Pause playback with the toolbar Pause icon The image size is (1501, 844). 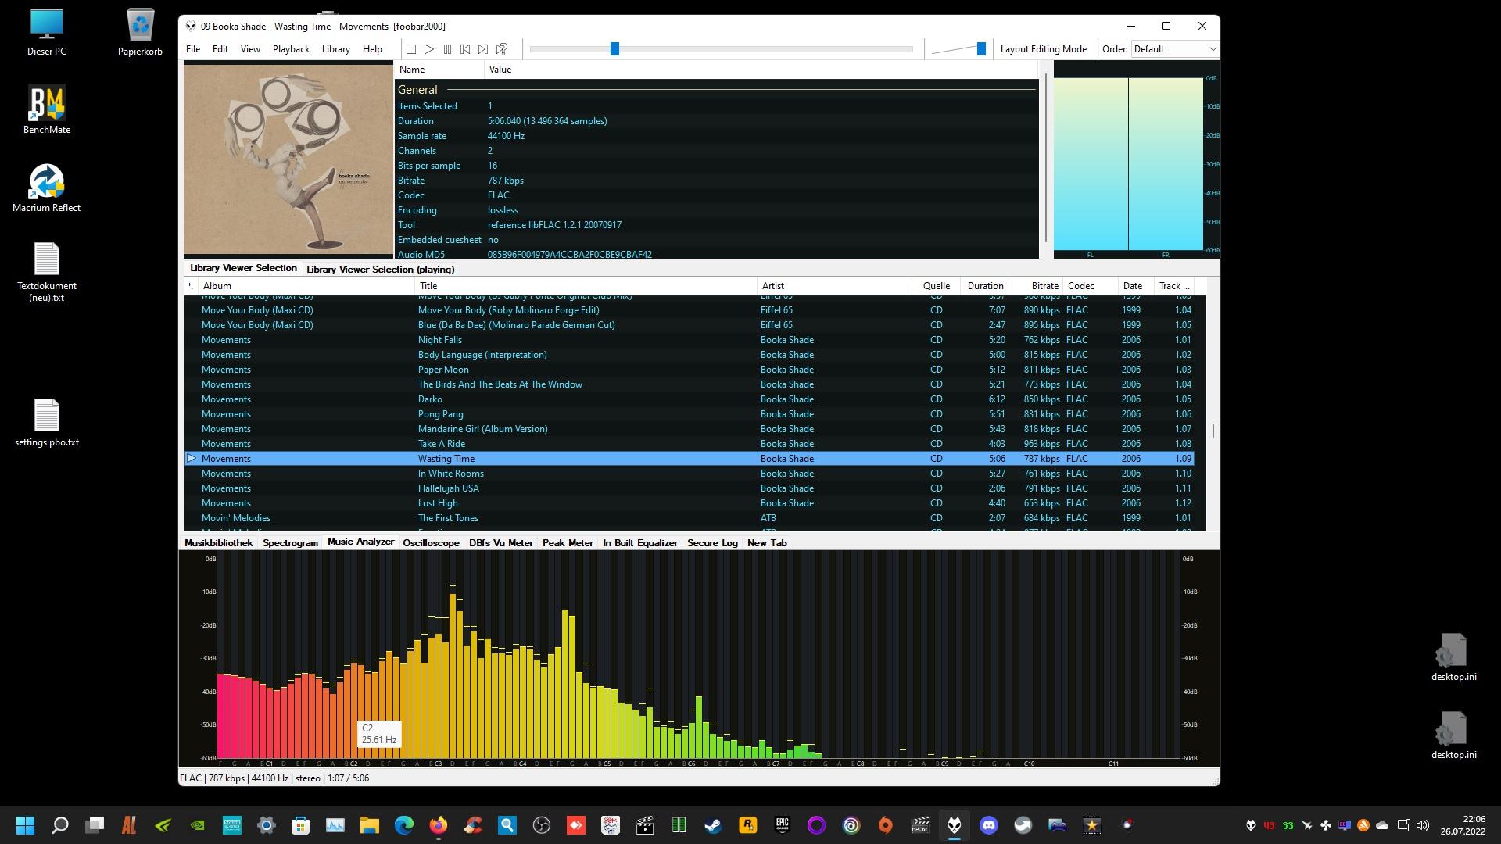447,49
